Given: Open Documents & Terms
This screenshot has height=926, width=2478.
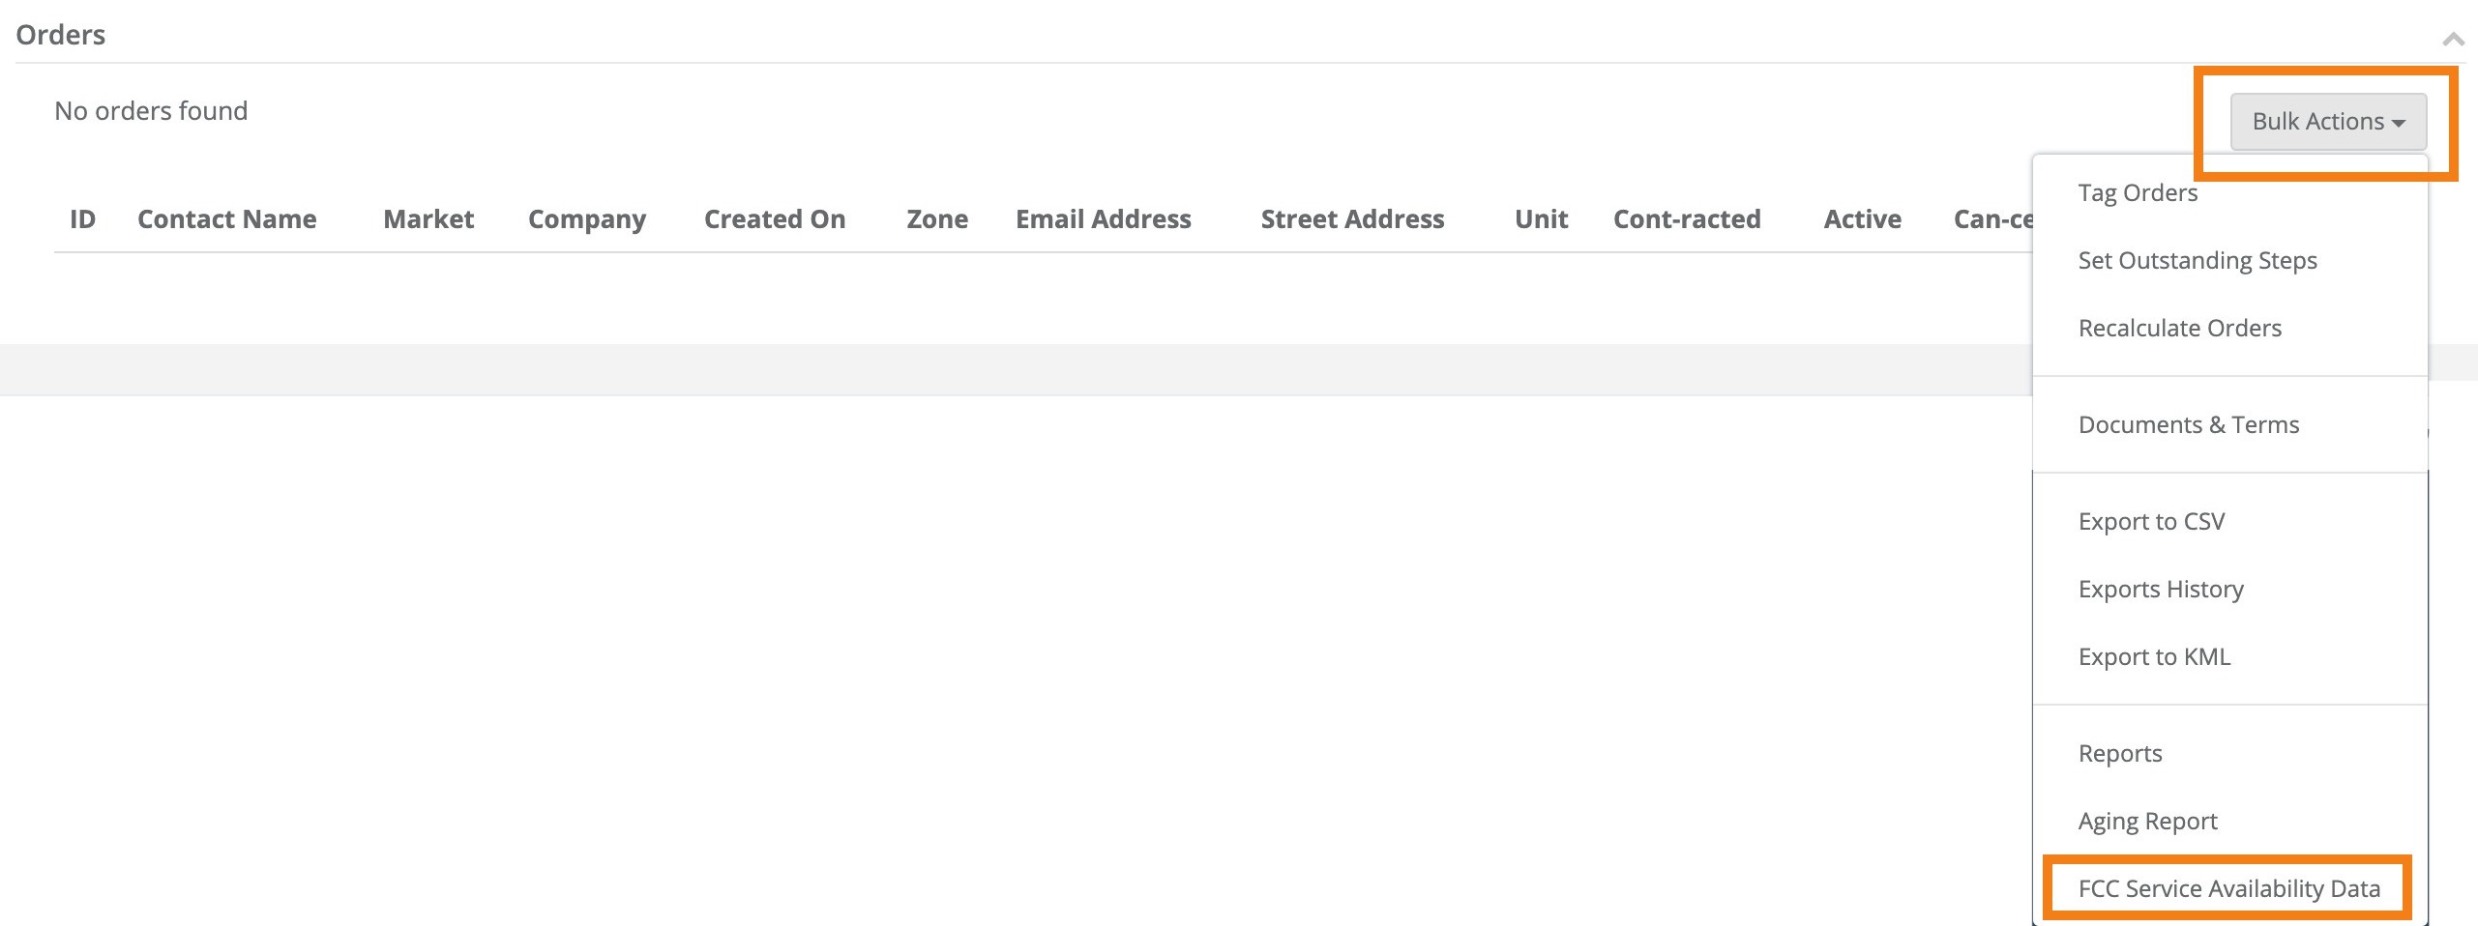Looking at the screenshot, I should coord(2189,424).
